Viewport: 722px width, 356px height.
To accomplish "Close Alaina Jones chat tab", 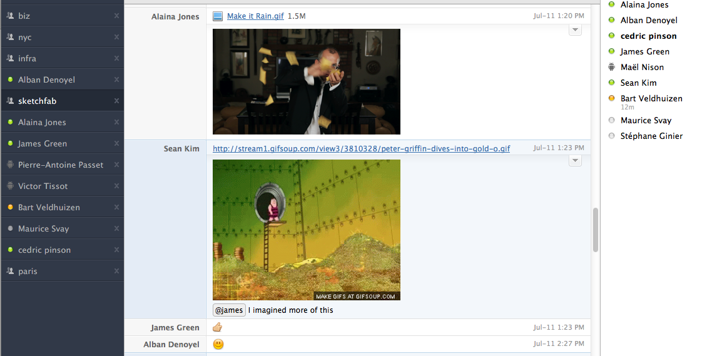I will coord(116,122).
